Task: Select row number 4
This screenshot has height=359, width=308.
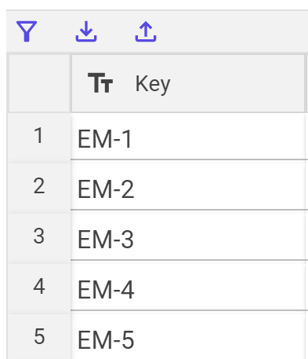Action: point(38,287)
